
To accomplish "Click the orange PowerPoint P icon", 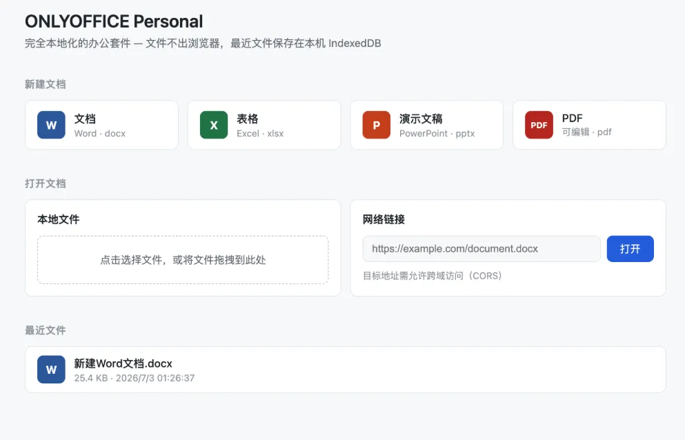I will pyautogui.click(x=376, y=125).
